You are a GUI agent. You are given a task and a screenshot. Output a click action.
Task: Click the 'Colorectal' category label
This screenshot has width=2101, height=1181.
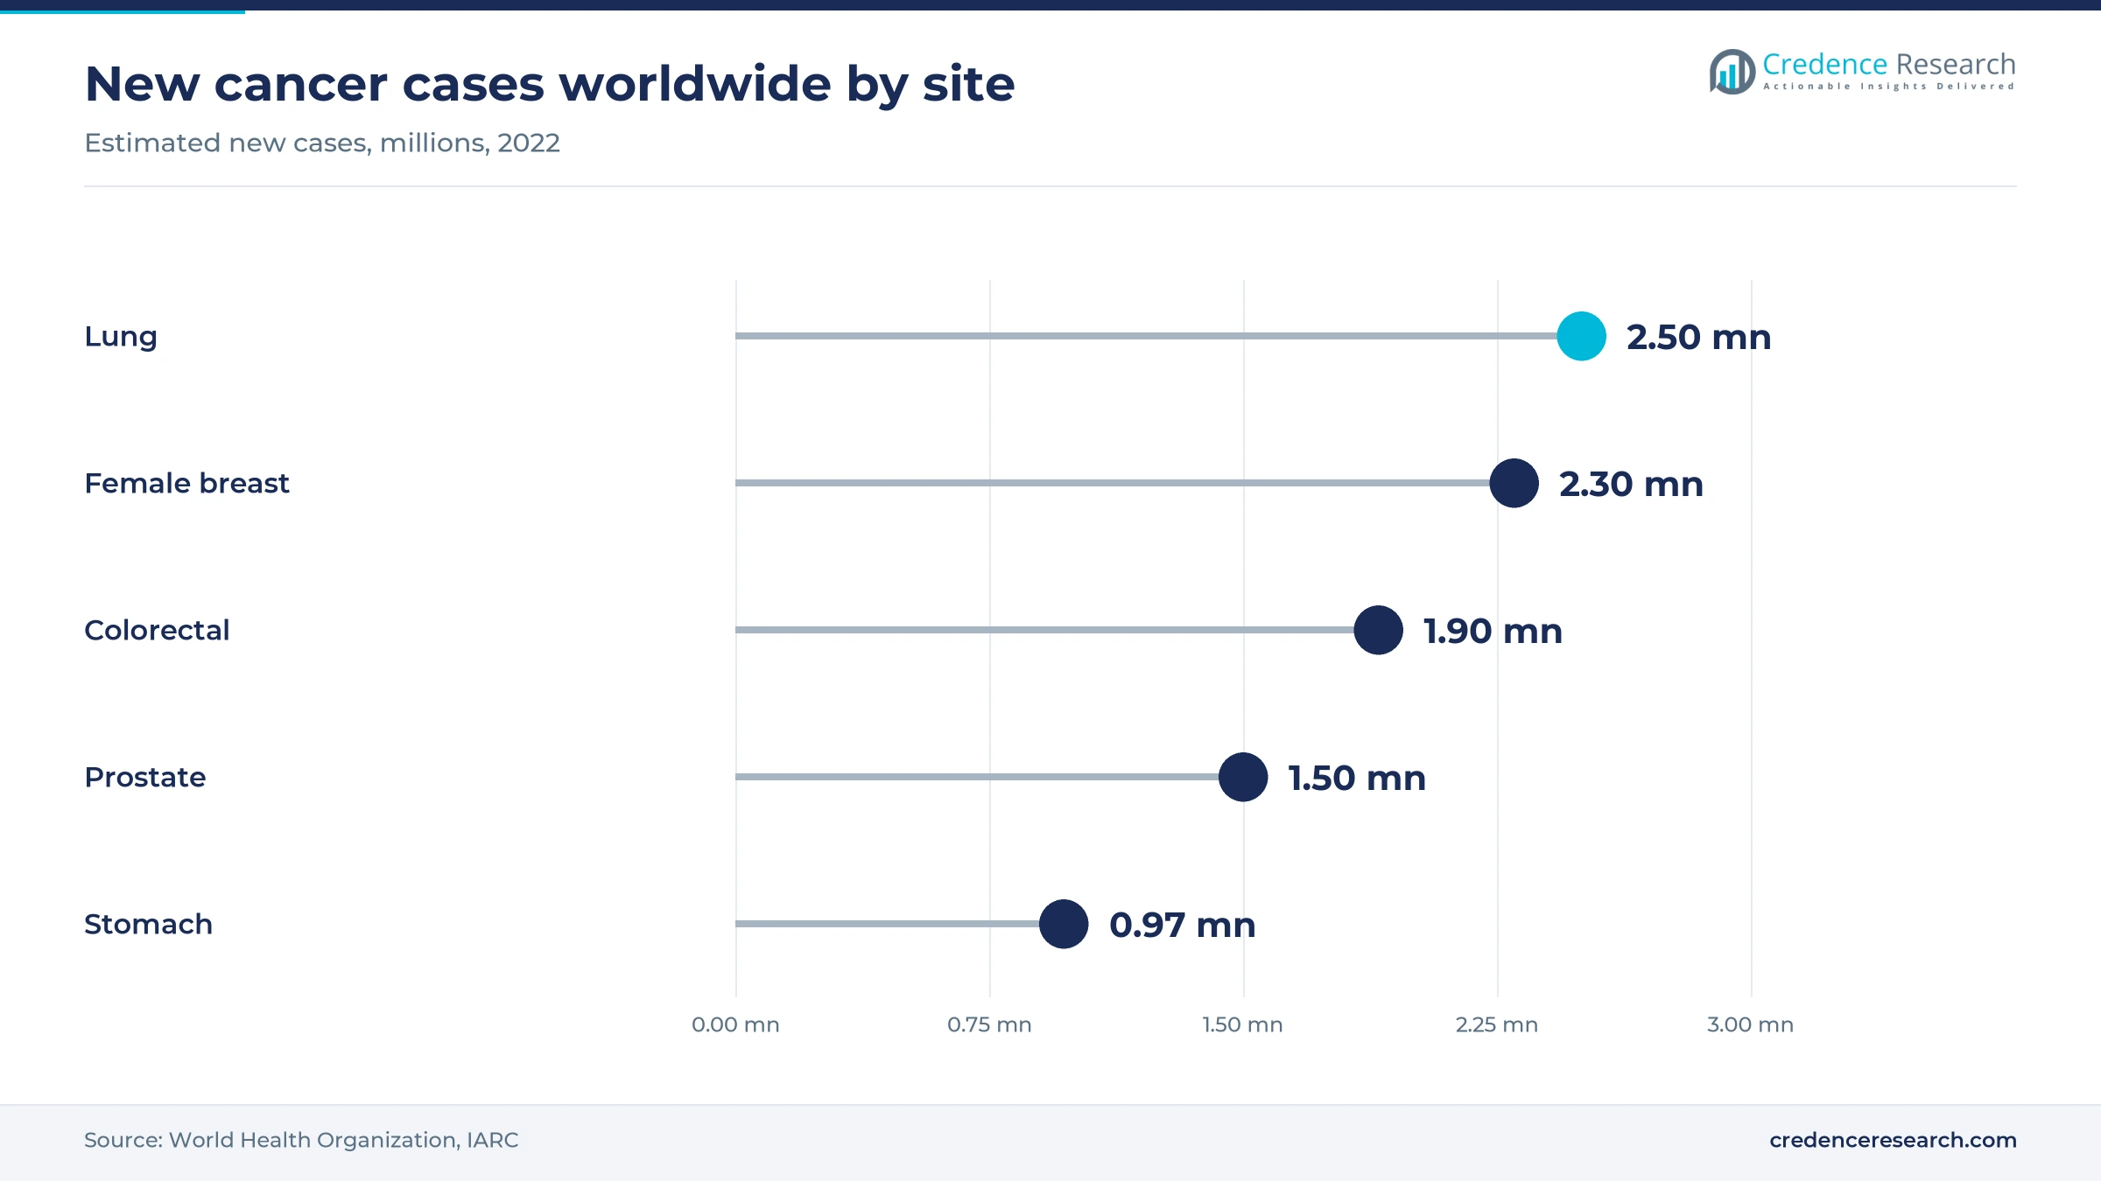[157, 630]
